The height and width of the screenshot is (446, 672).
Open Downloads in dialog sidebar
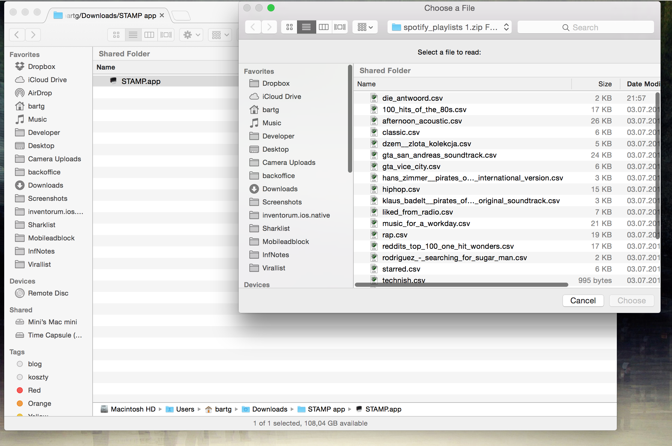(280, 189)
